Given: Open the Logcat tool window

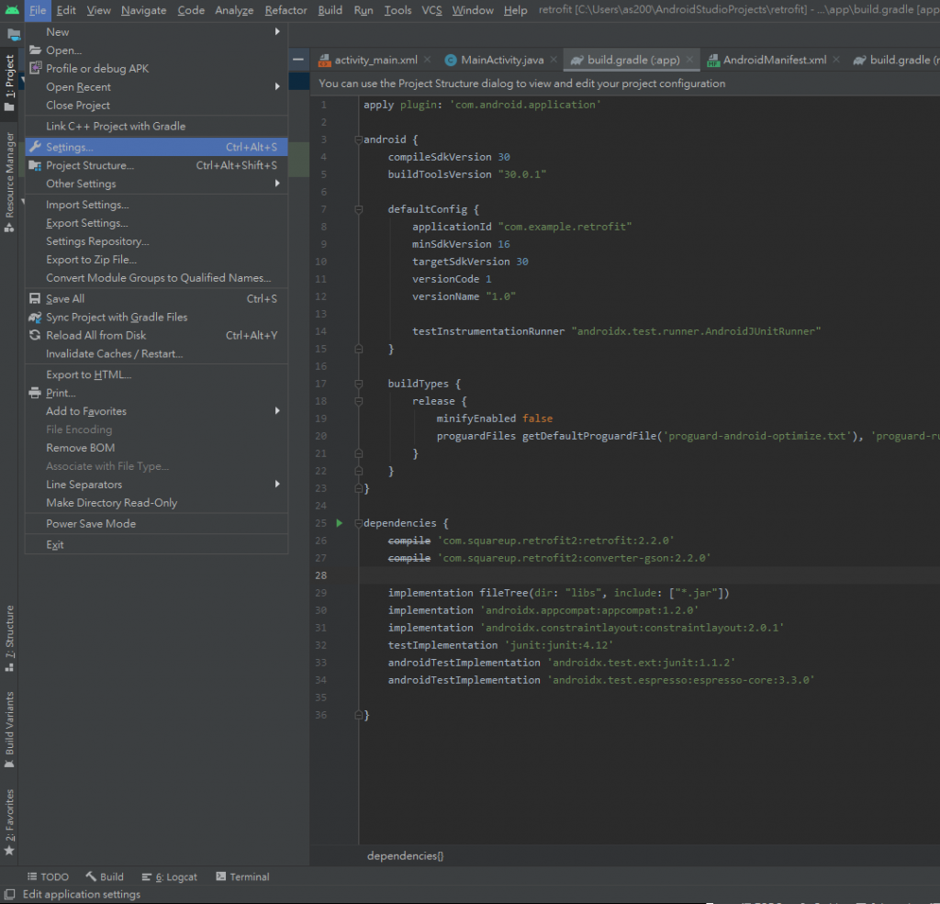Looking at the screenshot, I should coord(169,876).
